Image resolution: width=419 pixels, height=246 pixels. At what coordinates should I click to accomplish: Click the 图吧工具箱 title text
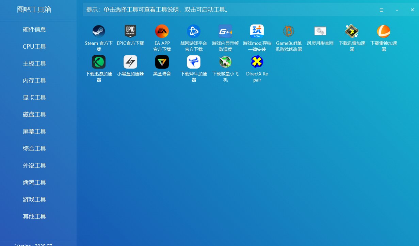(34, 10)
